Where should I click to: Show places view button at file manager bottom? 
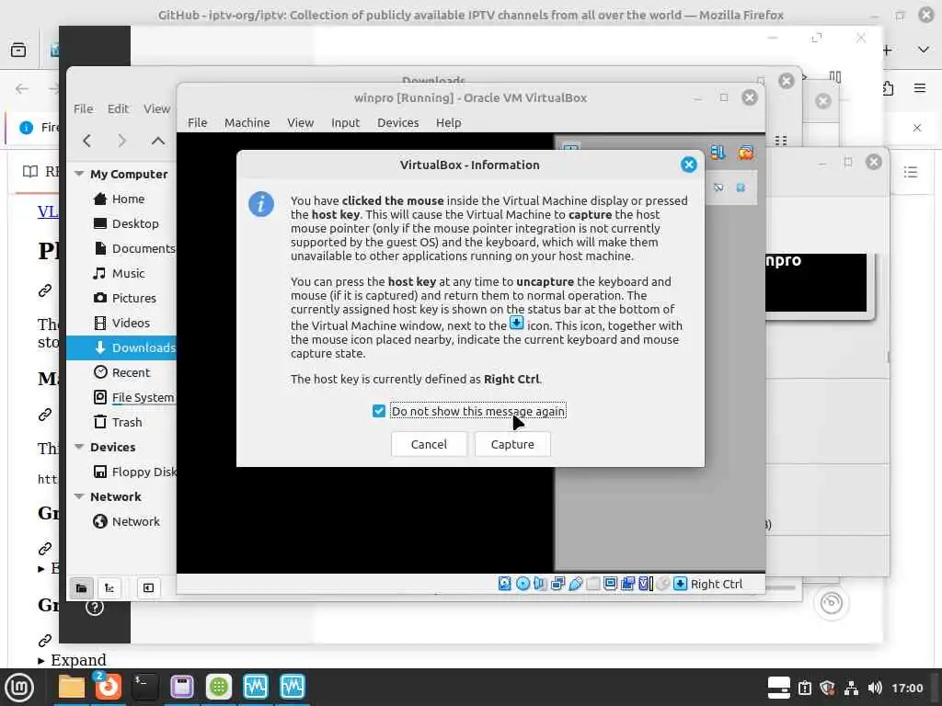[x=82, y=587]
